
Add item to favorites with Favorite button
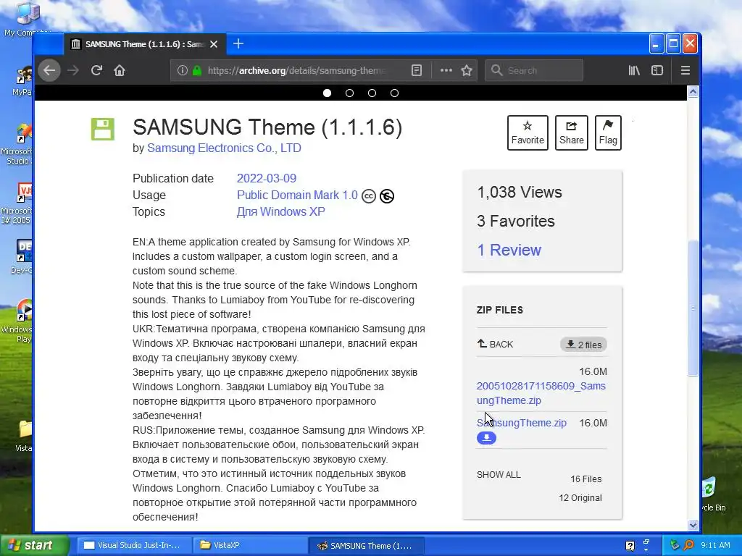528,133
